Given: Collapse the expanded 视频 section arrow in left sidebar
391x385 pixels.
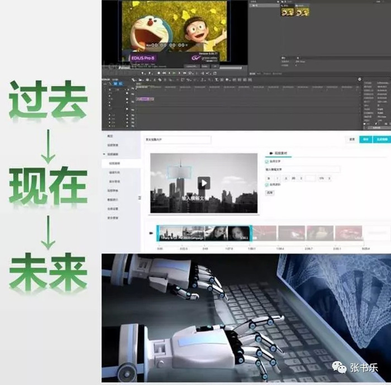Looking at the screenshot, I should tap(104, 154).
